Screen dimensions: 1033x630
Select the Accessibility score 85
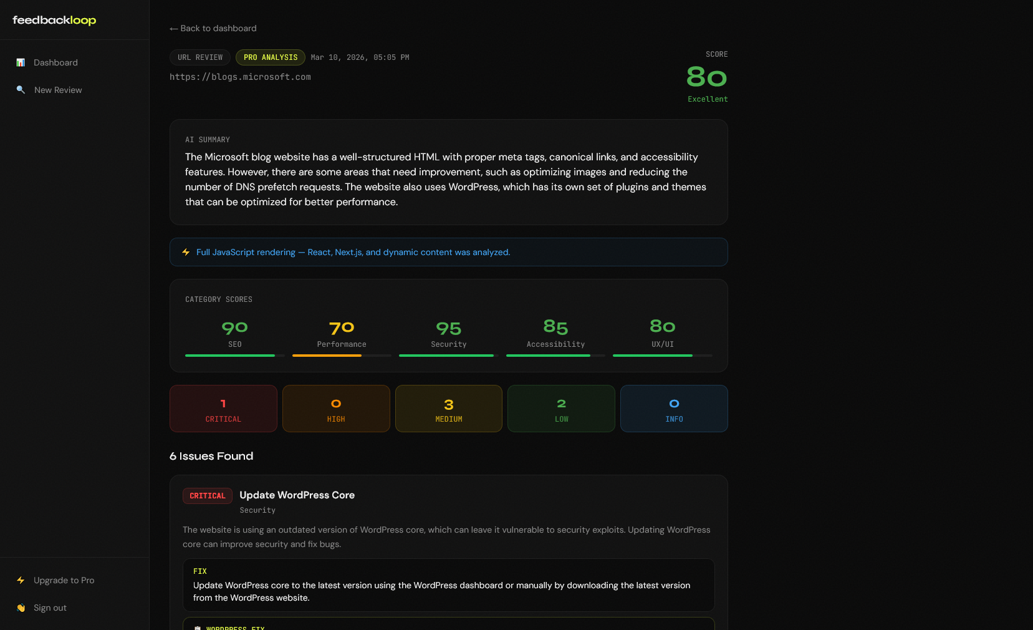point(555,327)
